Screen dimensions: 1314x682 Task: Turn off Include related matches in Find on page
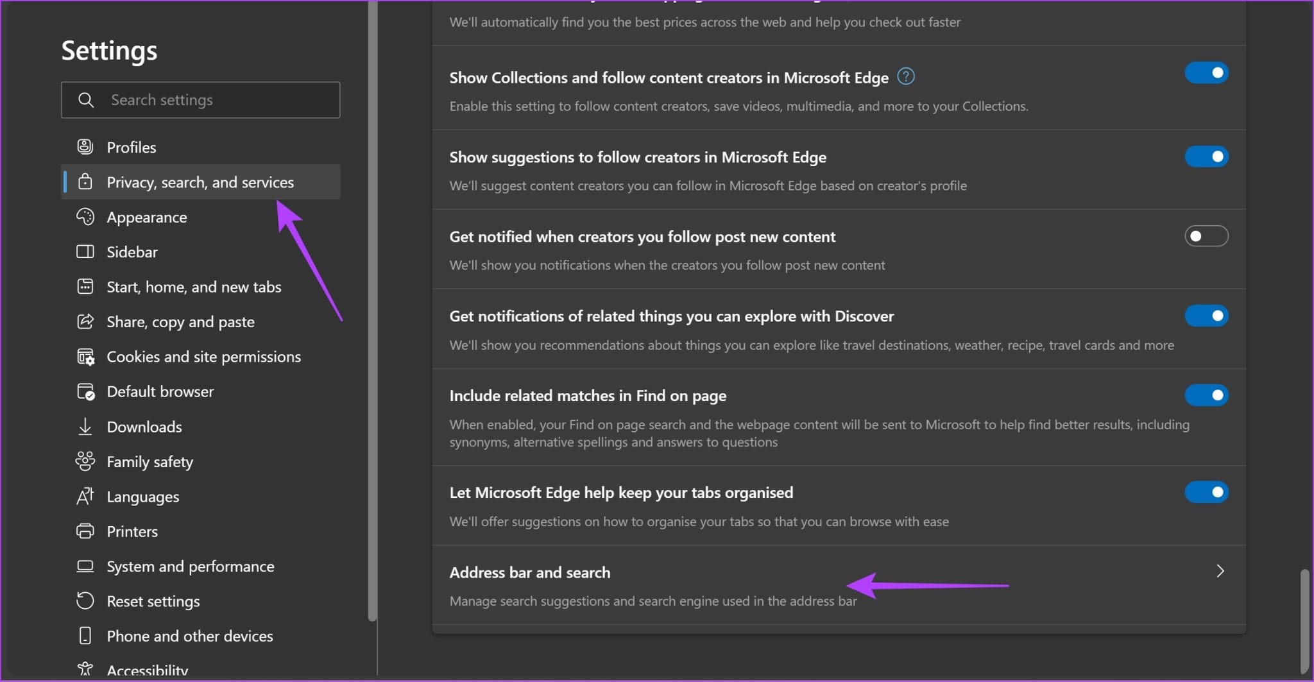(1206, 395)
